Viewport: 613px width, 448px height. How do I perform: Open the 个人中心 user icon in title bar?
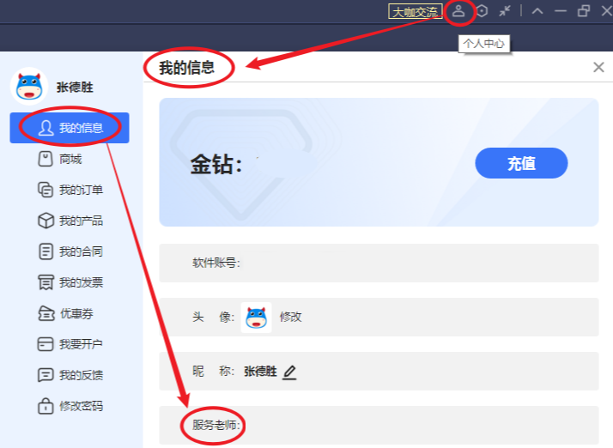point(458,11)
